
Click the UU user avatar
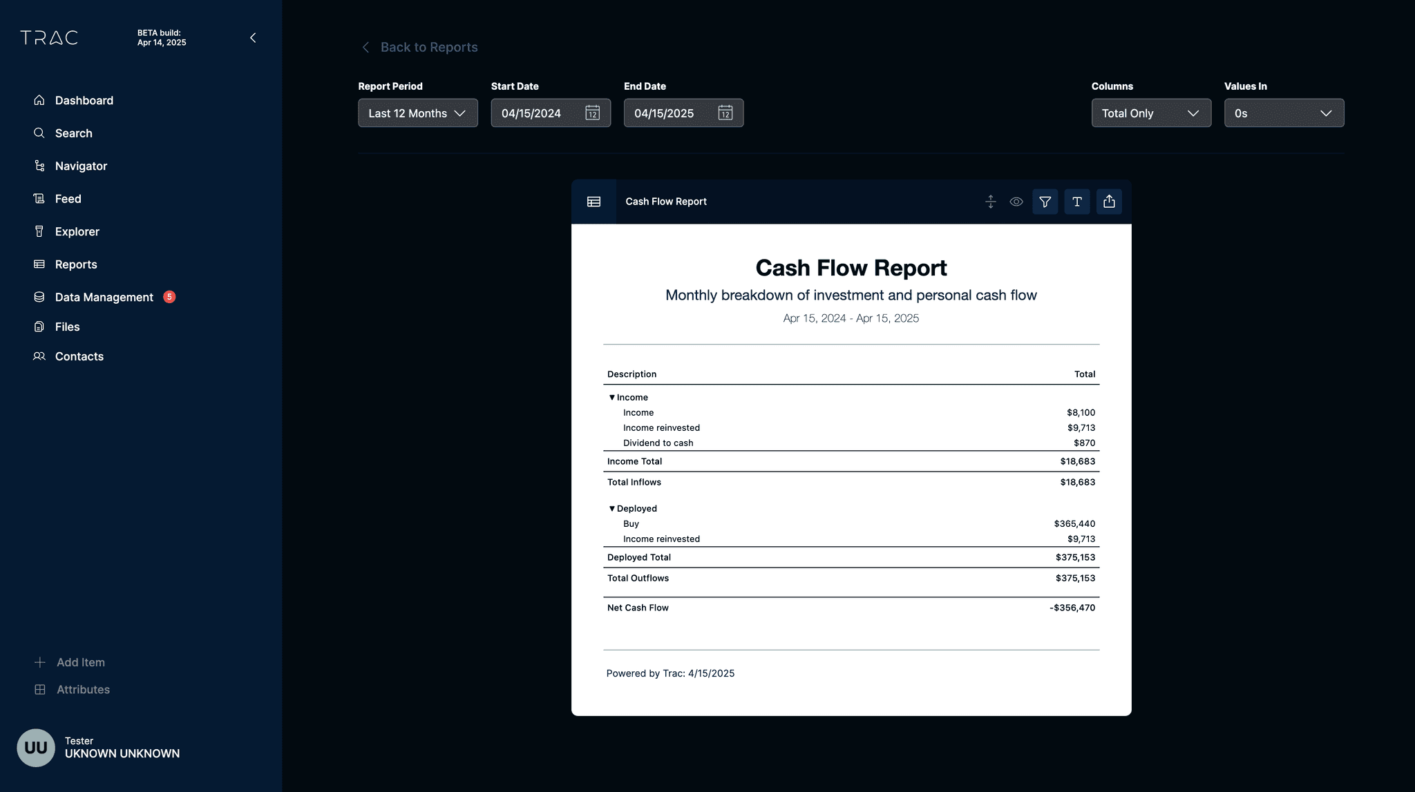36,748
